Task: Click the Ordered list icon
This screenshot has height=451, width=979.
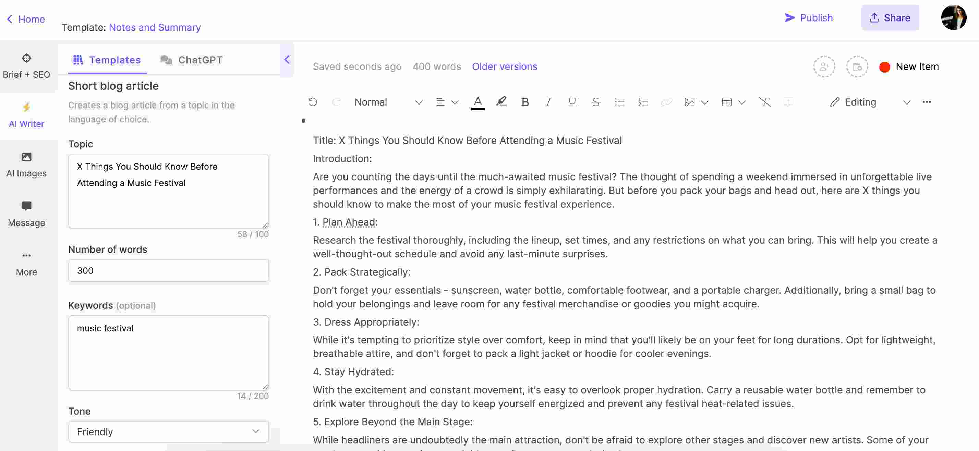Action: [x=642, y=102]
